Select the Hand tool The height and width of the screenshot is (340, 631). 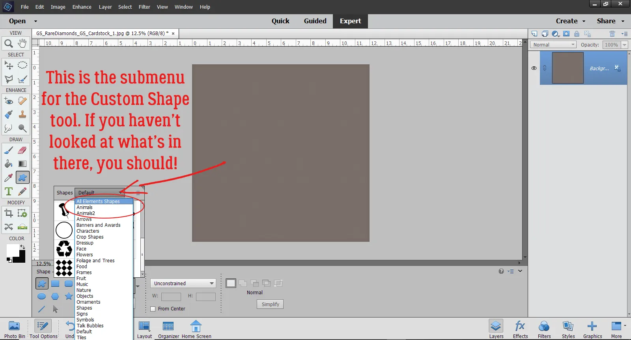pyautogui.click(x=22, y=43)
